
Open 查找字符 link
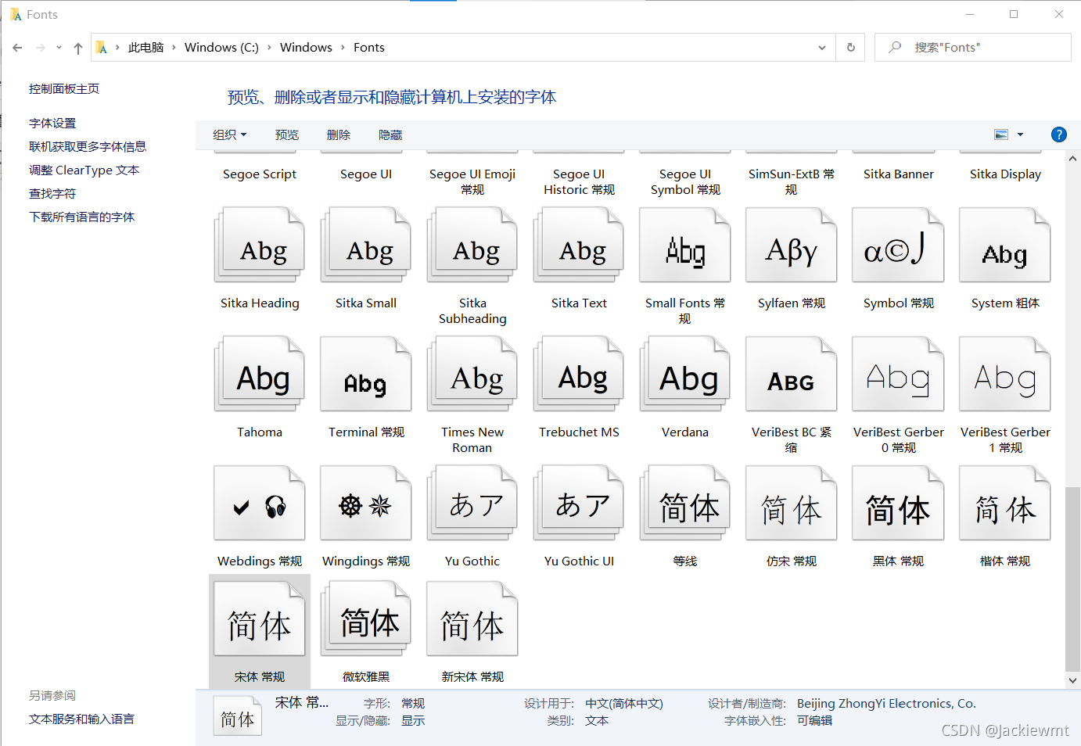coord(52,194)
